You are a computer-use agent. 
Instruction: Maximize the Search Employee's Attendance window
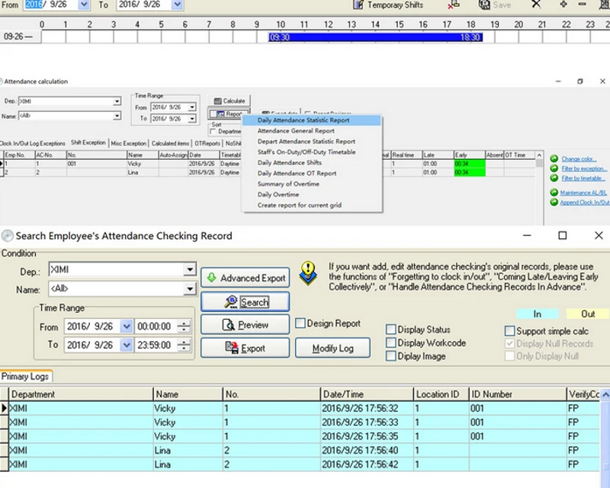tap(563, 235)
